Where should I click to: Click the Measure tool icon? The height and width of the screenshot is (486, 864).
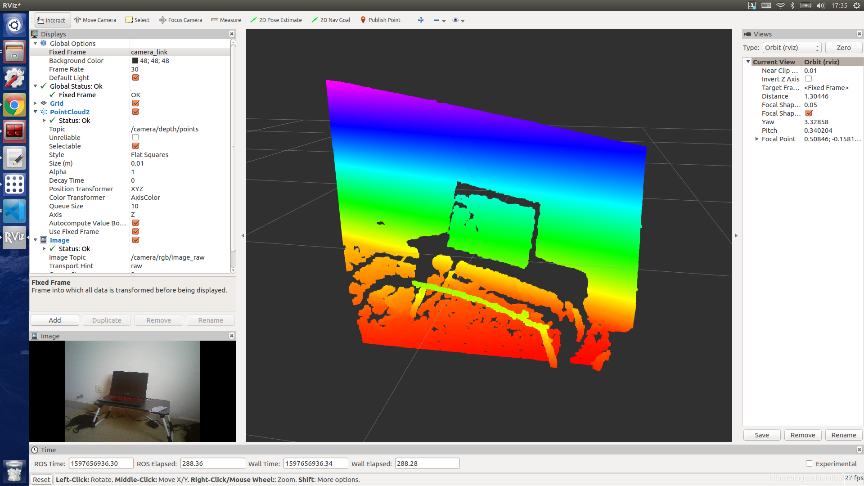coord(215,20)
